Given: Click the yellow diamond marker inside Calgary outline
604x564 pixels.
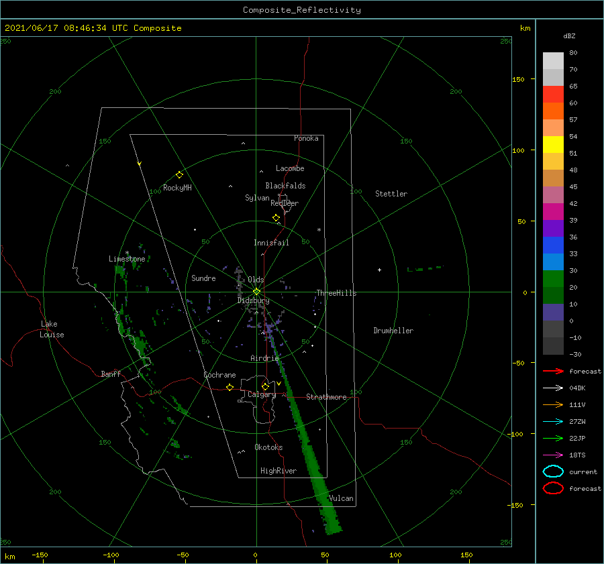Looking at the screenshot, I should (265, 386).
